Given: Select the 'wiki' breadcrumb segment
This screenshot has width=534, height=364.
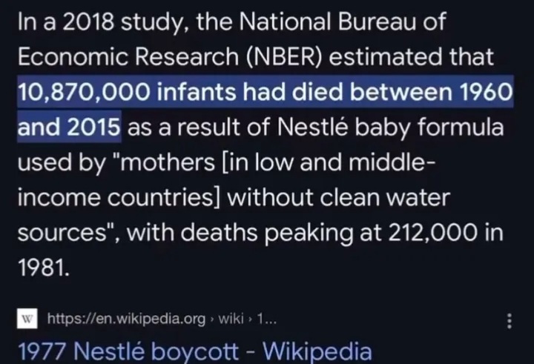Looking at the screenshot, I should click(231, 319).
